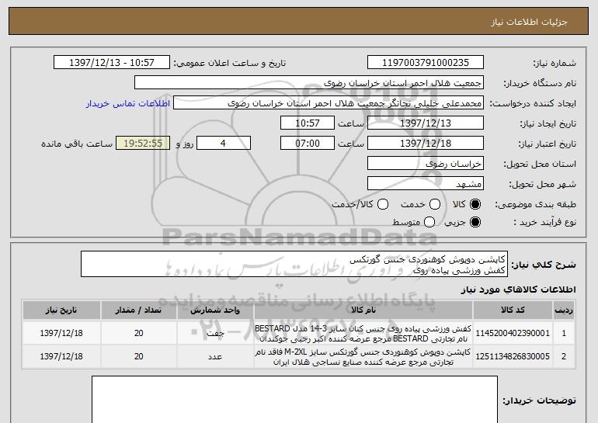Choose the متوسط purchase type radio
This screenshot has width=598, height=423.
(429, 222)
